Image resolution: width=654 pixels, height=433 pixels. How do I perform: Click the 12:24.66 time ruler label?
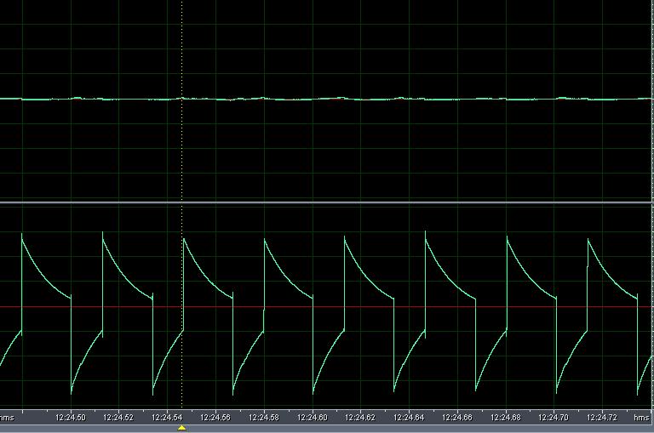point(457,417)
